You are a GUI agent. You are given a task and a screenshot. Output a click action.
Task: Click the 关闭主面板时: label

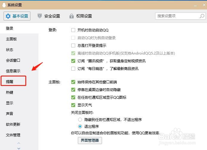pos(82,113)
